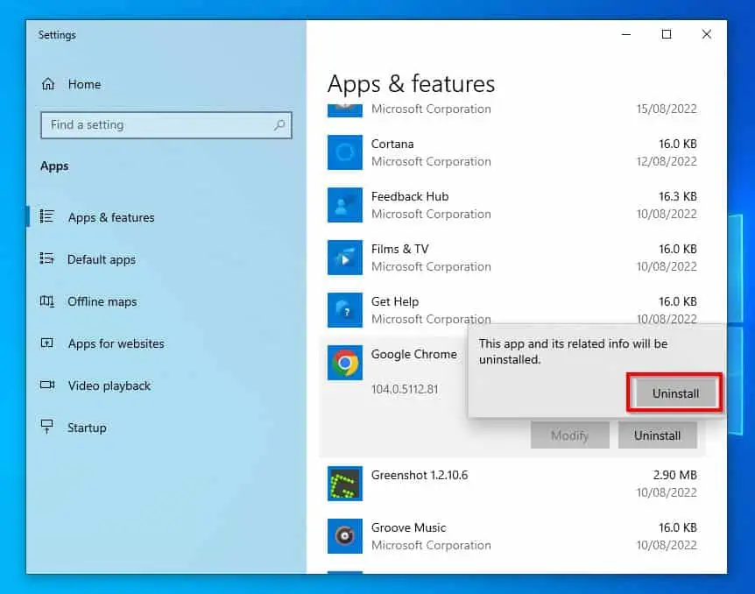Open the Home settings page
This screenshot has height=594, width=755.
(x=84, y=84)
